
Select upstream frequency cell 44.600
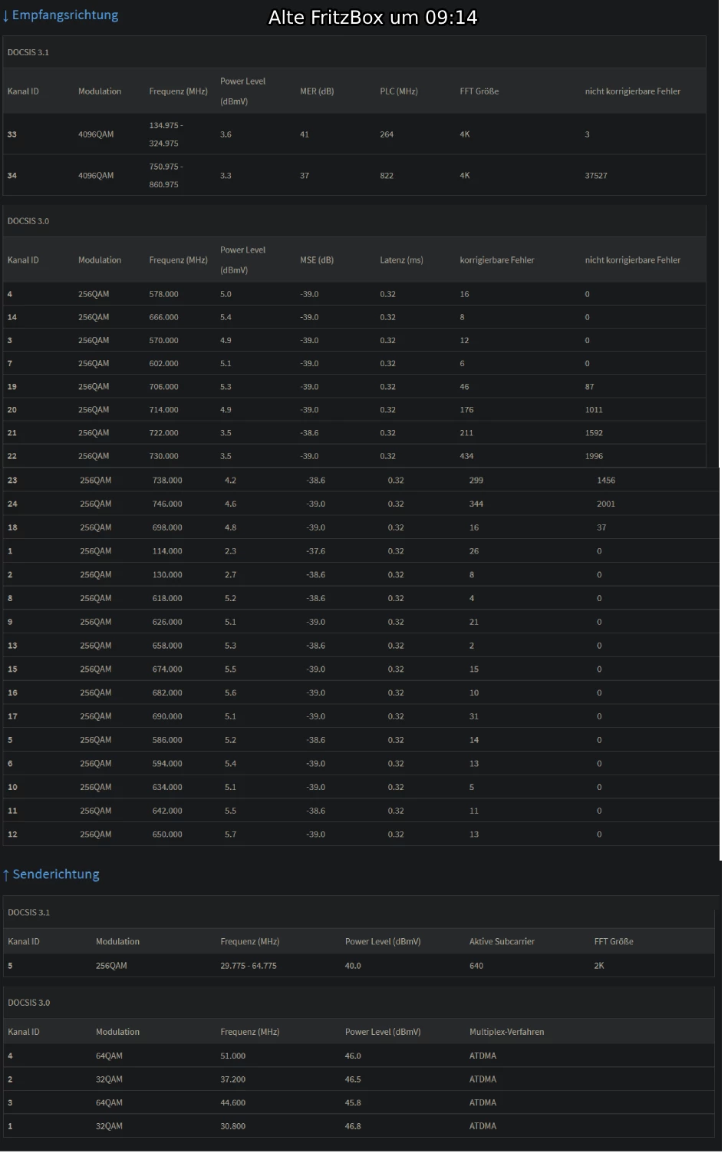233,1103
